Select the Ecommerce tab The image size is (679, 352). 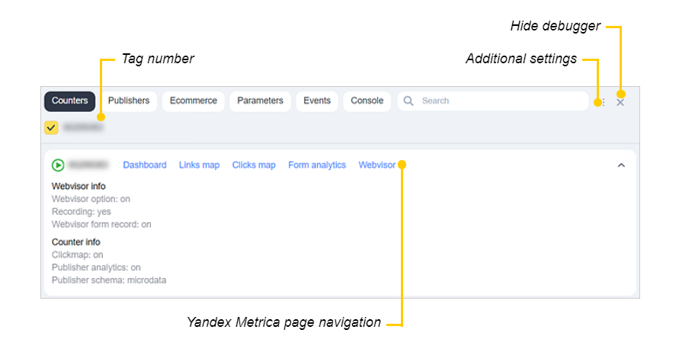pyautogui.click(x=194, y=101)
